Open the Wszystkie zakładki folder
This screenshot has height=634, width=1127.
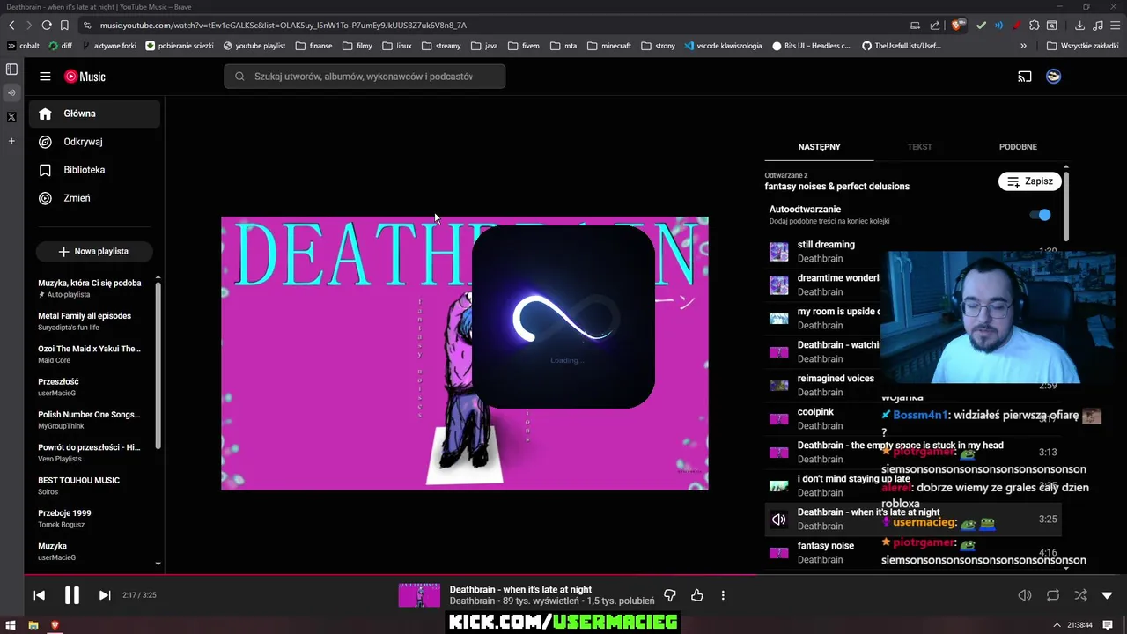point(1082,46)
